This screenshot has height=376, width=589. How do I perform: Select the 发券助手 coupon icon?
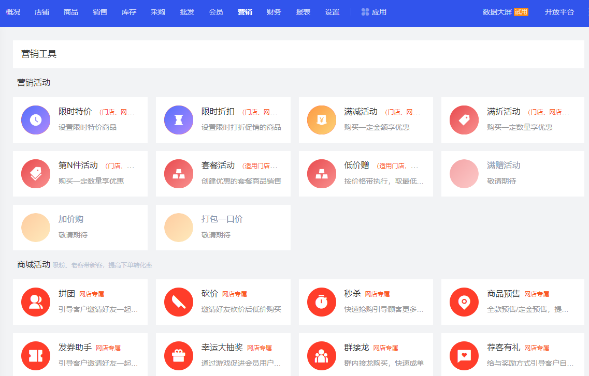[x=35, y=356]
